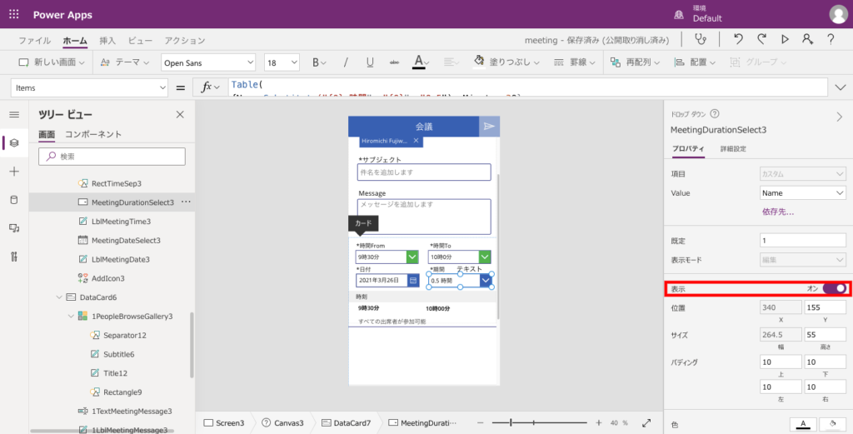Open the 挿入 tab
This screenshot has width=853, height=434.
[107, 41]
